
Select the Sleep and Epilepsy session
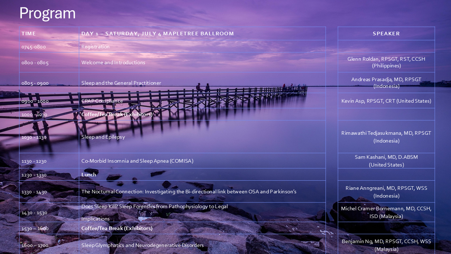pyautogui.click(x=103, y=137)
